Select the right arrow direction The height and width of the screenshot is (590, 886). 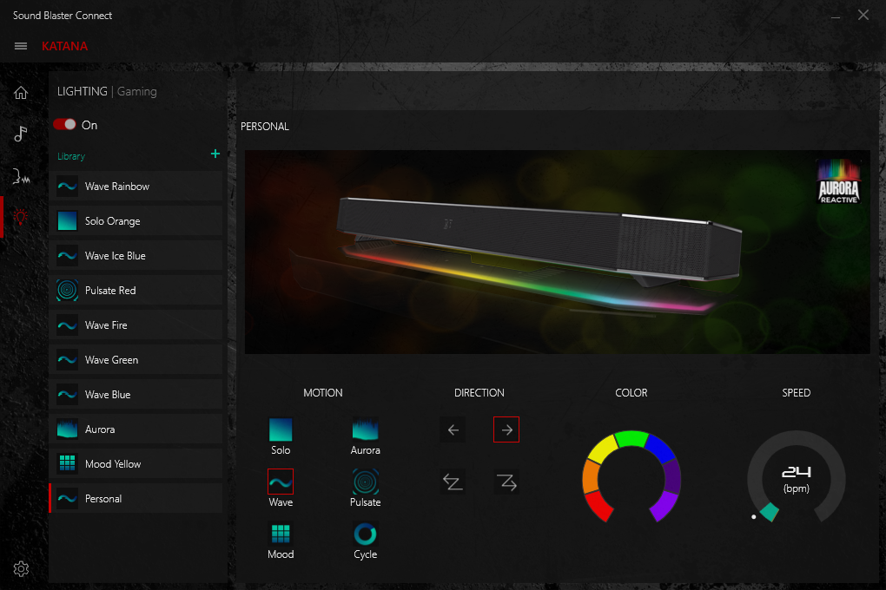tap(506, 429)
